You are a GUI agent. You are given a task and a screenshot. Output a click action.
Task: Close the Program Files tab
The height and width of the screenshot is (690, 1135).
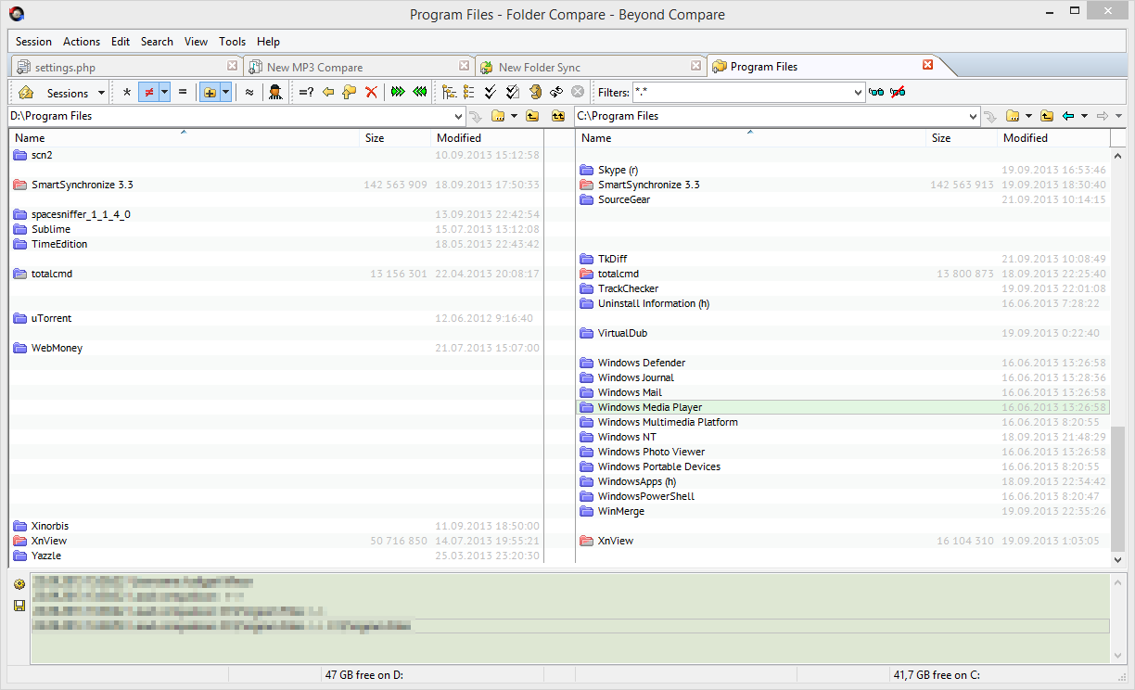(x=927, y=65)
